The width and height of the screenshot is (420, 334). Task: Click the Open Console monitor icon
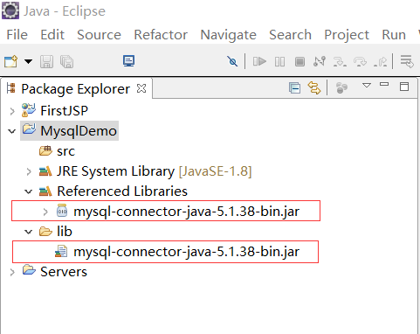[128, 61]
